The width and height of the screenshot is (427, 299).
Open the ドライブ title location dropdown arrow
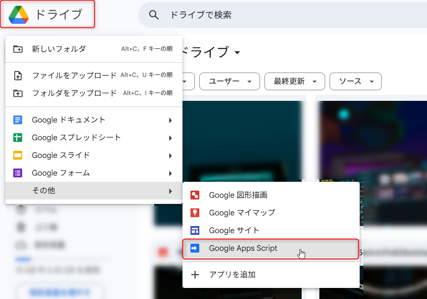tap(237, 53)
